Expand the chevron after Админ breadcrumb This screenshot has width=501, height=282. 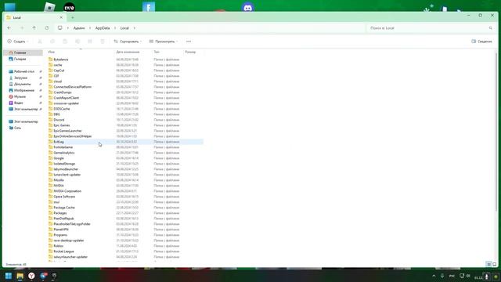90,28
